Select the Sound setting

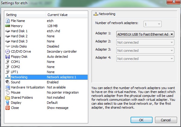(46, 82)
